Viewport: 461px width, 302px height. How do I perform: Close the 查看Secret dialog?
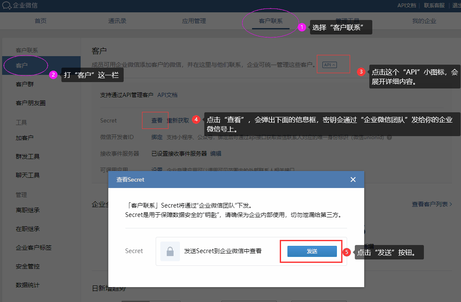[x=353, y=179]
